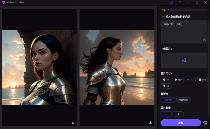Set resolution to 1024*768
210x129 pixels.
point(168,100)
